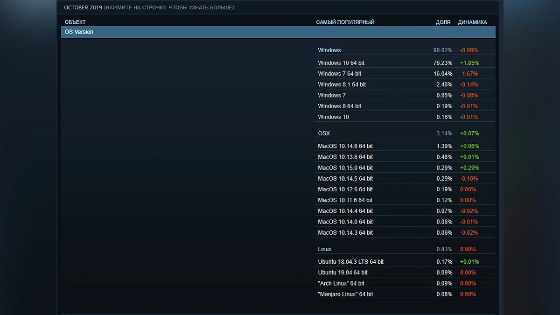Select MacOS 10.15.0 64 bit entry
This screenshot has height=315, width=560.
tap(405, 167)
